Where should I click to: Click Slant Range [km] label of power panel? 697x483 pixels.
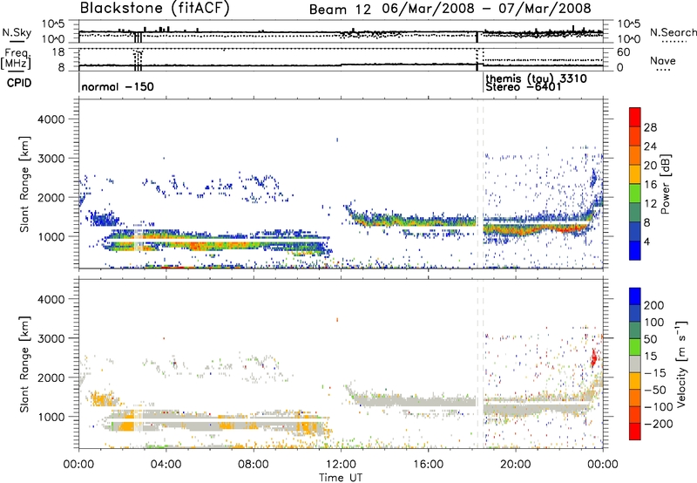(x=24, y=184)
